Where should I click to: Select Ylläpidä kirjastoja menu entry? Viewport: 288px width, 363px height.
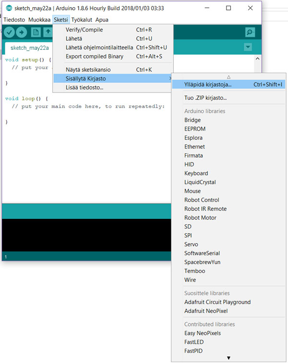pos(207,85)
